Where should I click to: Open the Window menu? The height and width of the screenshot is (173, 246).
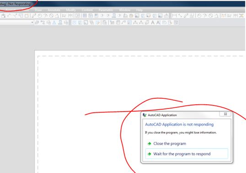coord(124,10)
